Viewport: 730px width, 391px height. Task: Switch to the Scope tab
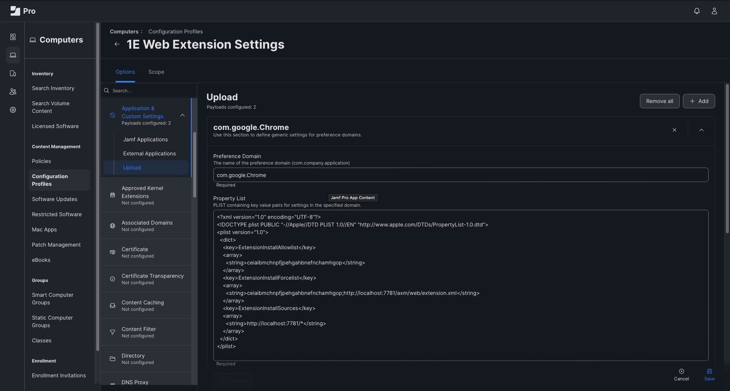[x=156, y=72]
